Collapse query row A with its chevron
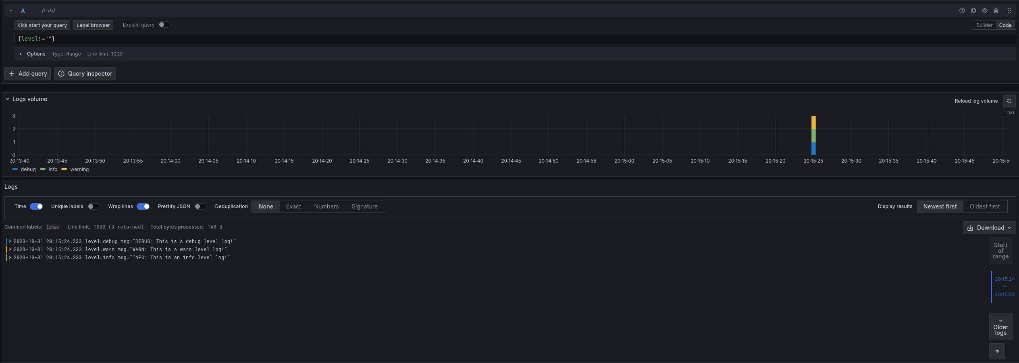The image size is (1019, 363). 10,10
